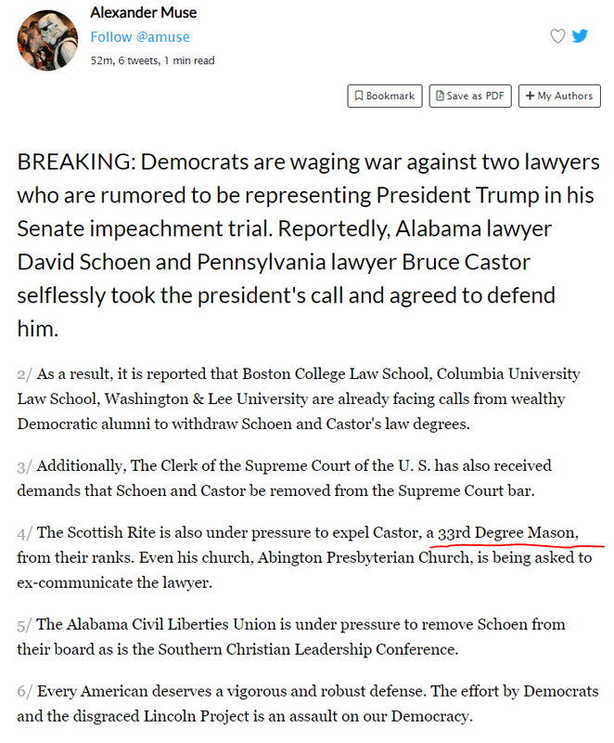
Task: Click the plus icon beside My Authors
Action: click(x=530, y=96)
